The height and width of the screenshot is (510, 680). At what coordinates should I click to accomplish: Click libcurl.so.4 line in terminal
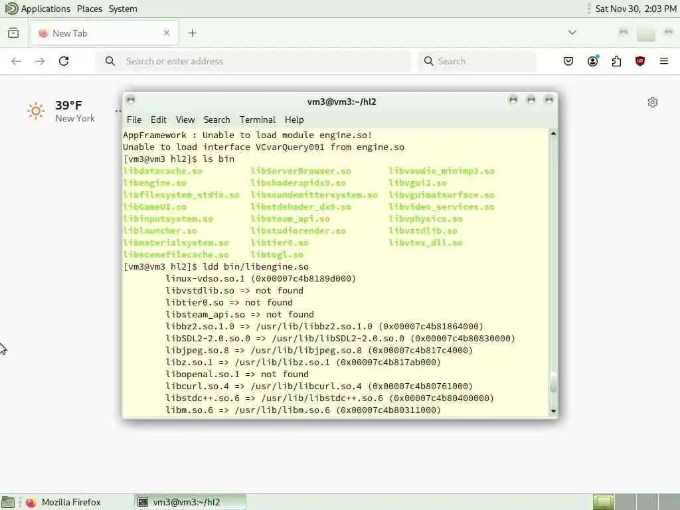[x=319, y=386]
